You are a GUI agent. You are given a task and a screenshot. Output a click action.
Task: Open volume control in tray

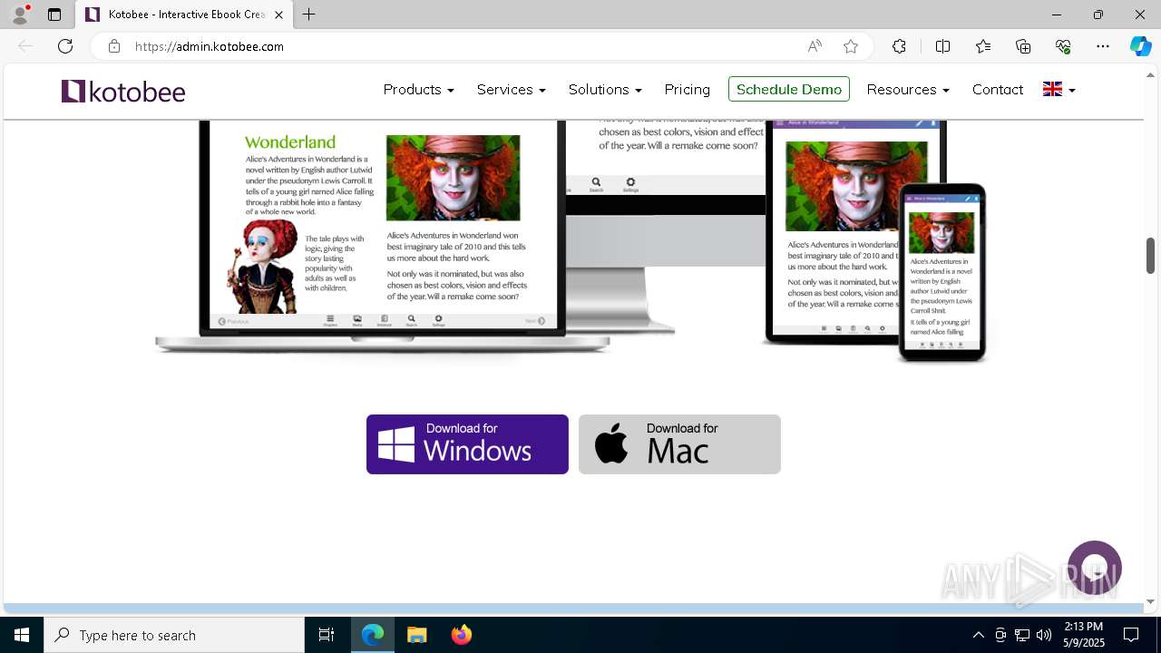tap(1044, 635)
